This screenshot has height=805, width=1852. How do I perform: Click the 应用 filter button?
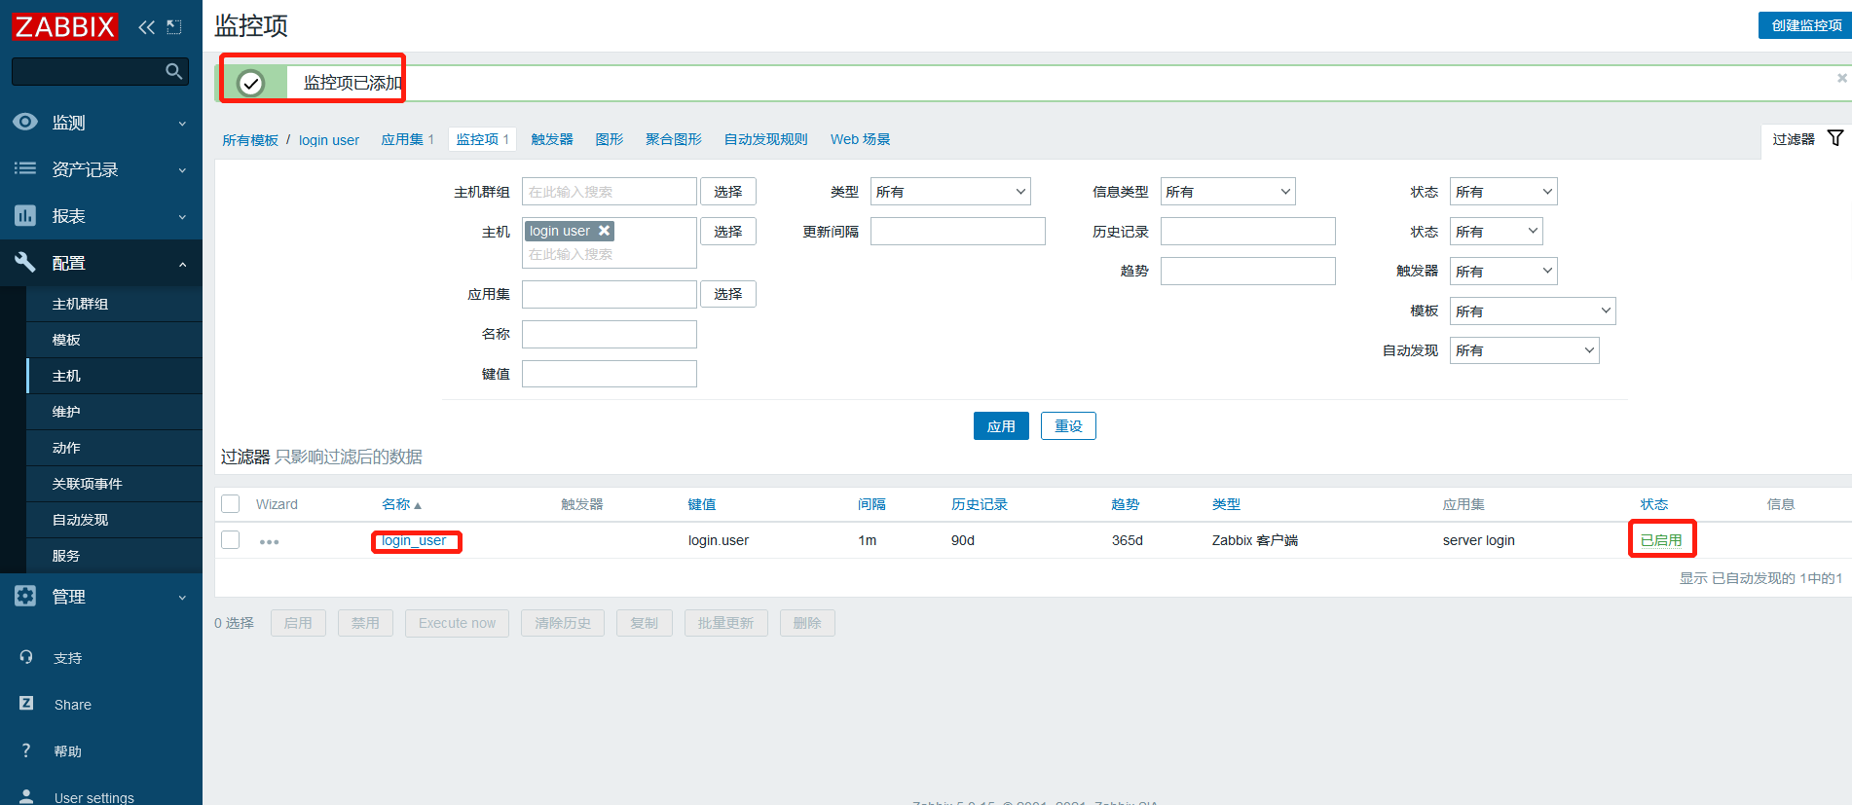click(1001, 426)
